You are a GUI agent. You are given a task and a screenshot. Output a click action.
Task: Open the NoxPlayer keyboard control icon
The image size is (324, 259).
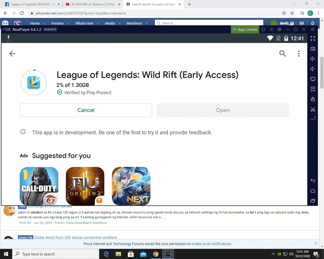pos(313,49)
